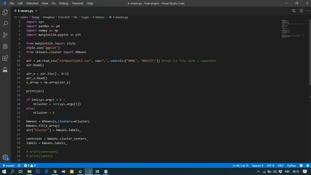Open the volume control in system tray
This screenshot has width=311, height=175.
coord(275,172)
